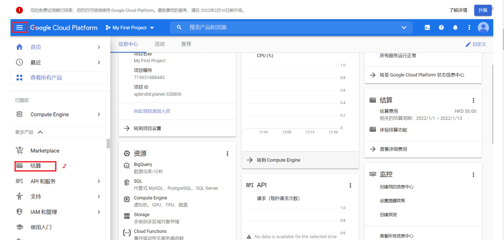Screen dimensions: 504x240
Task: Open the help question mark icon
Action: [441, 28]
